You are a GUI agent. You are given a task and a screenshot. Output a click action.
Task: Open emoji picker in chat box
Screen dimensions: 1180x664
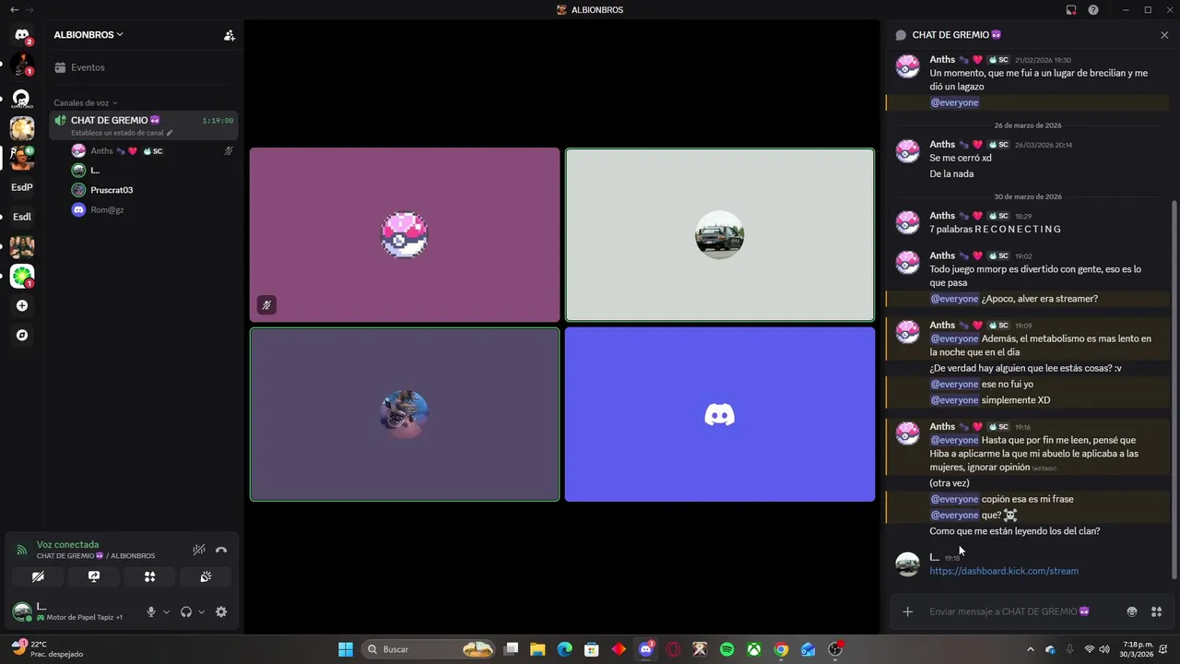click(x=1132, y=611)
